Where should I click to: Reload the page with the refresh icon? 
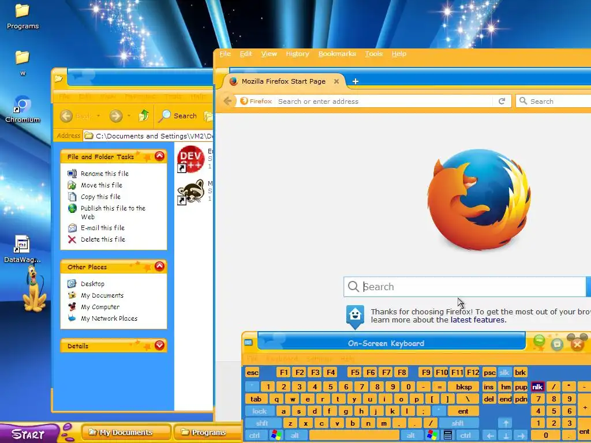(x=502, y=101)
